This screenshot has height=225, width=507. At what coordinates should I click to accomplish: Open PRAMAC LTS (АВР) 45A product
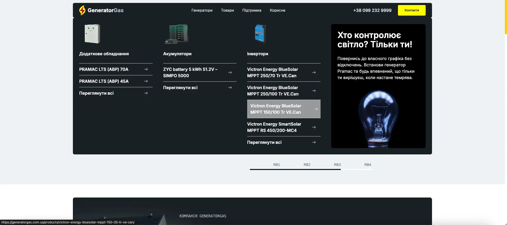104,81
